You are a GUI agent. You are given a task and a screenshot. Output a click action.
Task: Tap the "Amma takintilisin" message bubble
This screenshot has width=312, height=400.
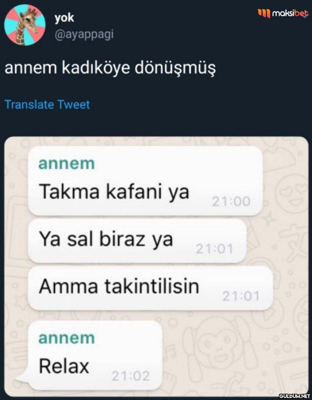[150, 288]
